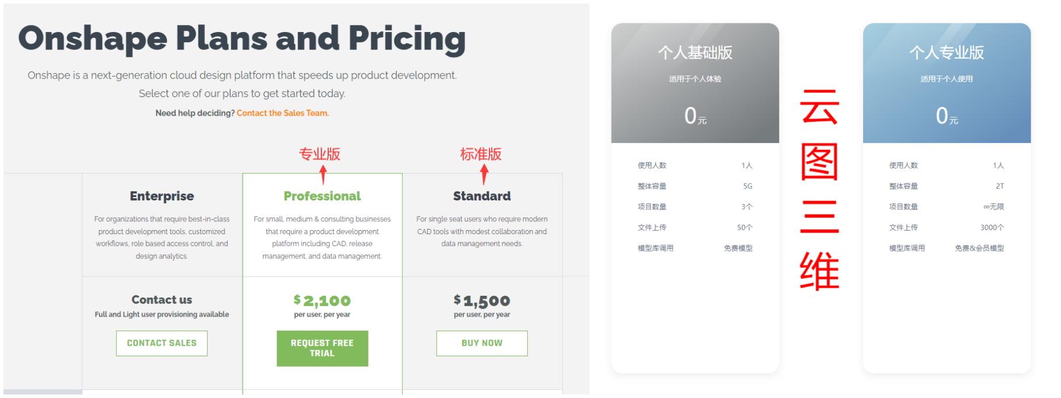1061x398 pixels.
Task: Click the $1,500 price text
Action: [x=482, y=300]
